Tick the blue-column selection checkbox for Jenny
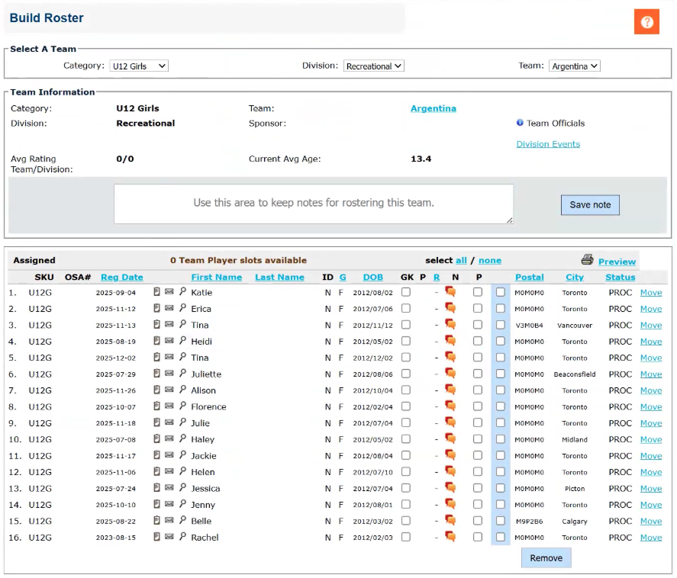The image size is (677, 578). click(501, 505)
